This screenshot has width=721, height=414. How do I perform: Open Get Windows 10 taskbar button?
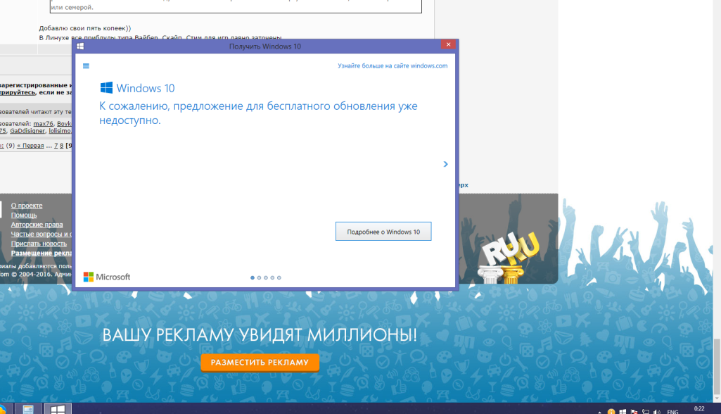pyautogui.click(x=58, y=408)
